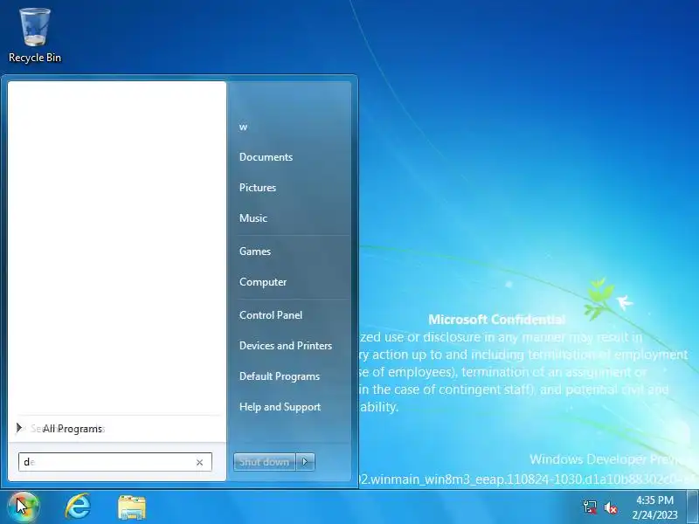This screenshot has width=699, height=524.
Task: Open Help and Support
Action: (x=280, y=407)
